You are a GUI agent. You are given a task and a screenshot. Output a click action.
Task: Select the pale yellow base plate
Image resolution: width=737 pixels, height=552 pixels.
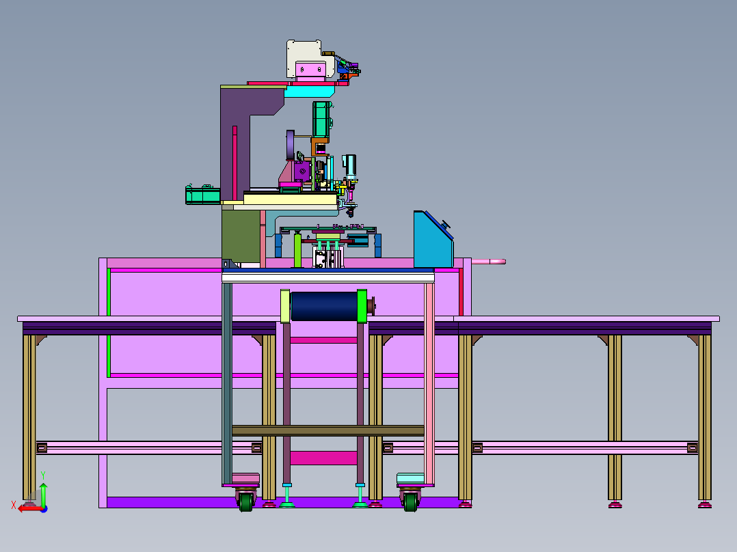[x=290, y=199]
